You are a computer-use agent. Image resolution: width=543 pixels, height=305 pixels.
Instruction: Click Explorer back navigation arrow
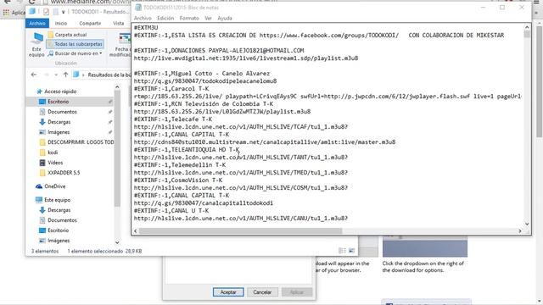[34, 75]
